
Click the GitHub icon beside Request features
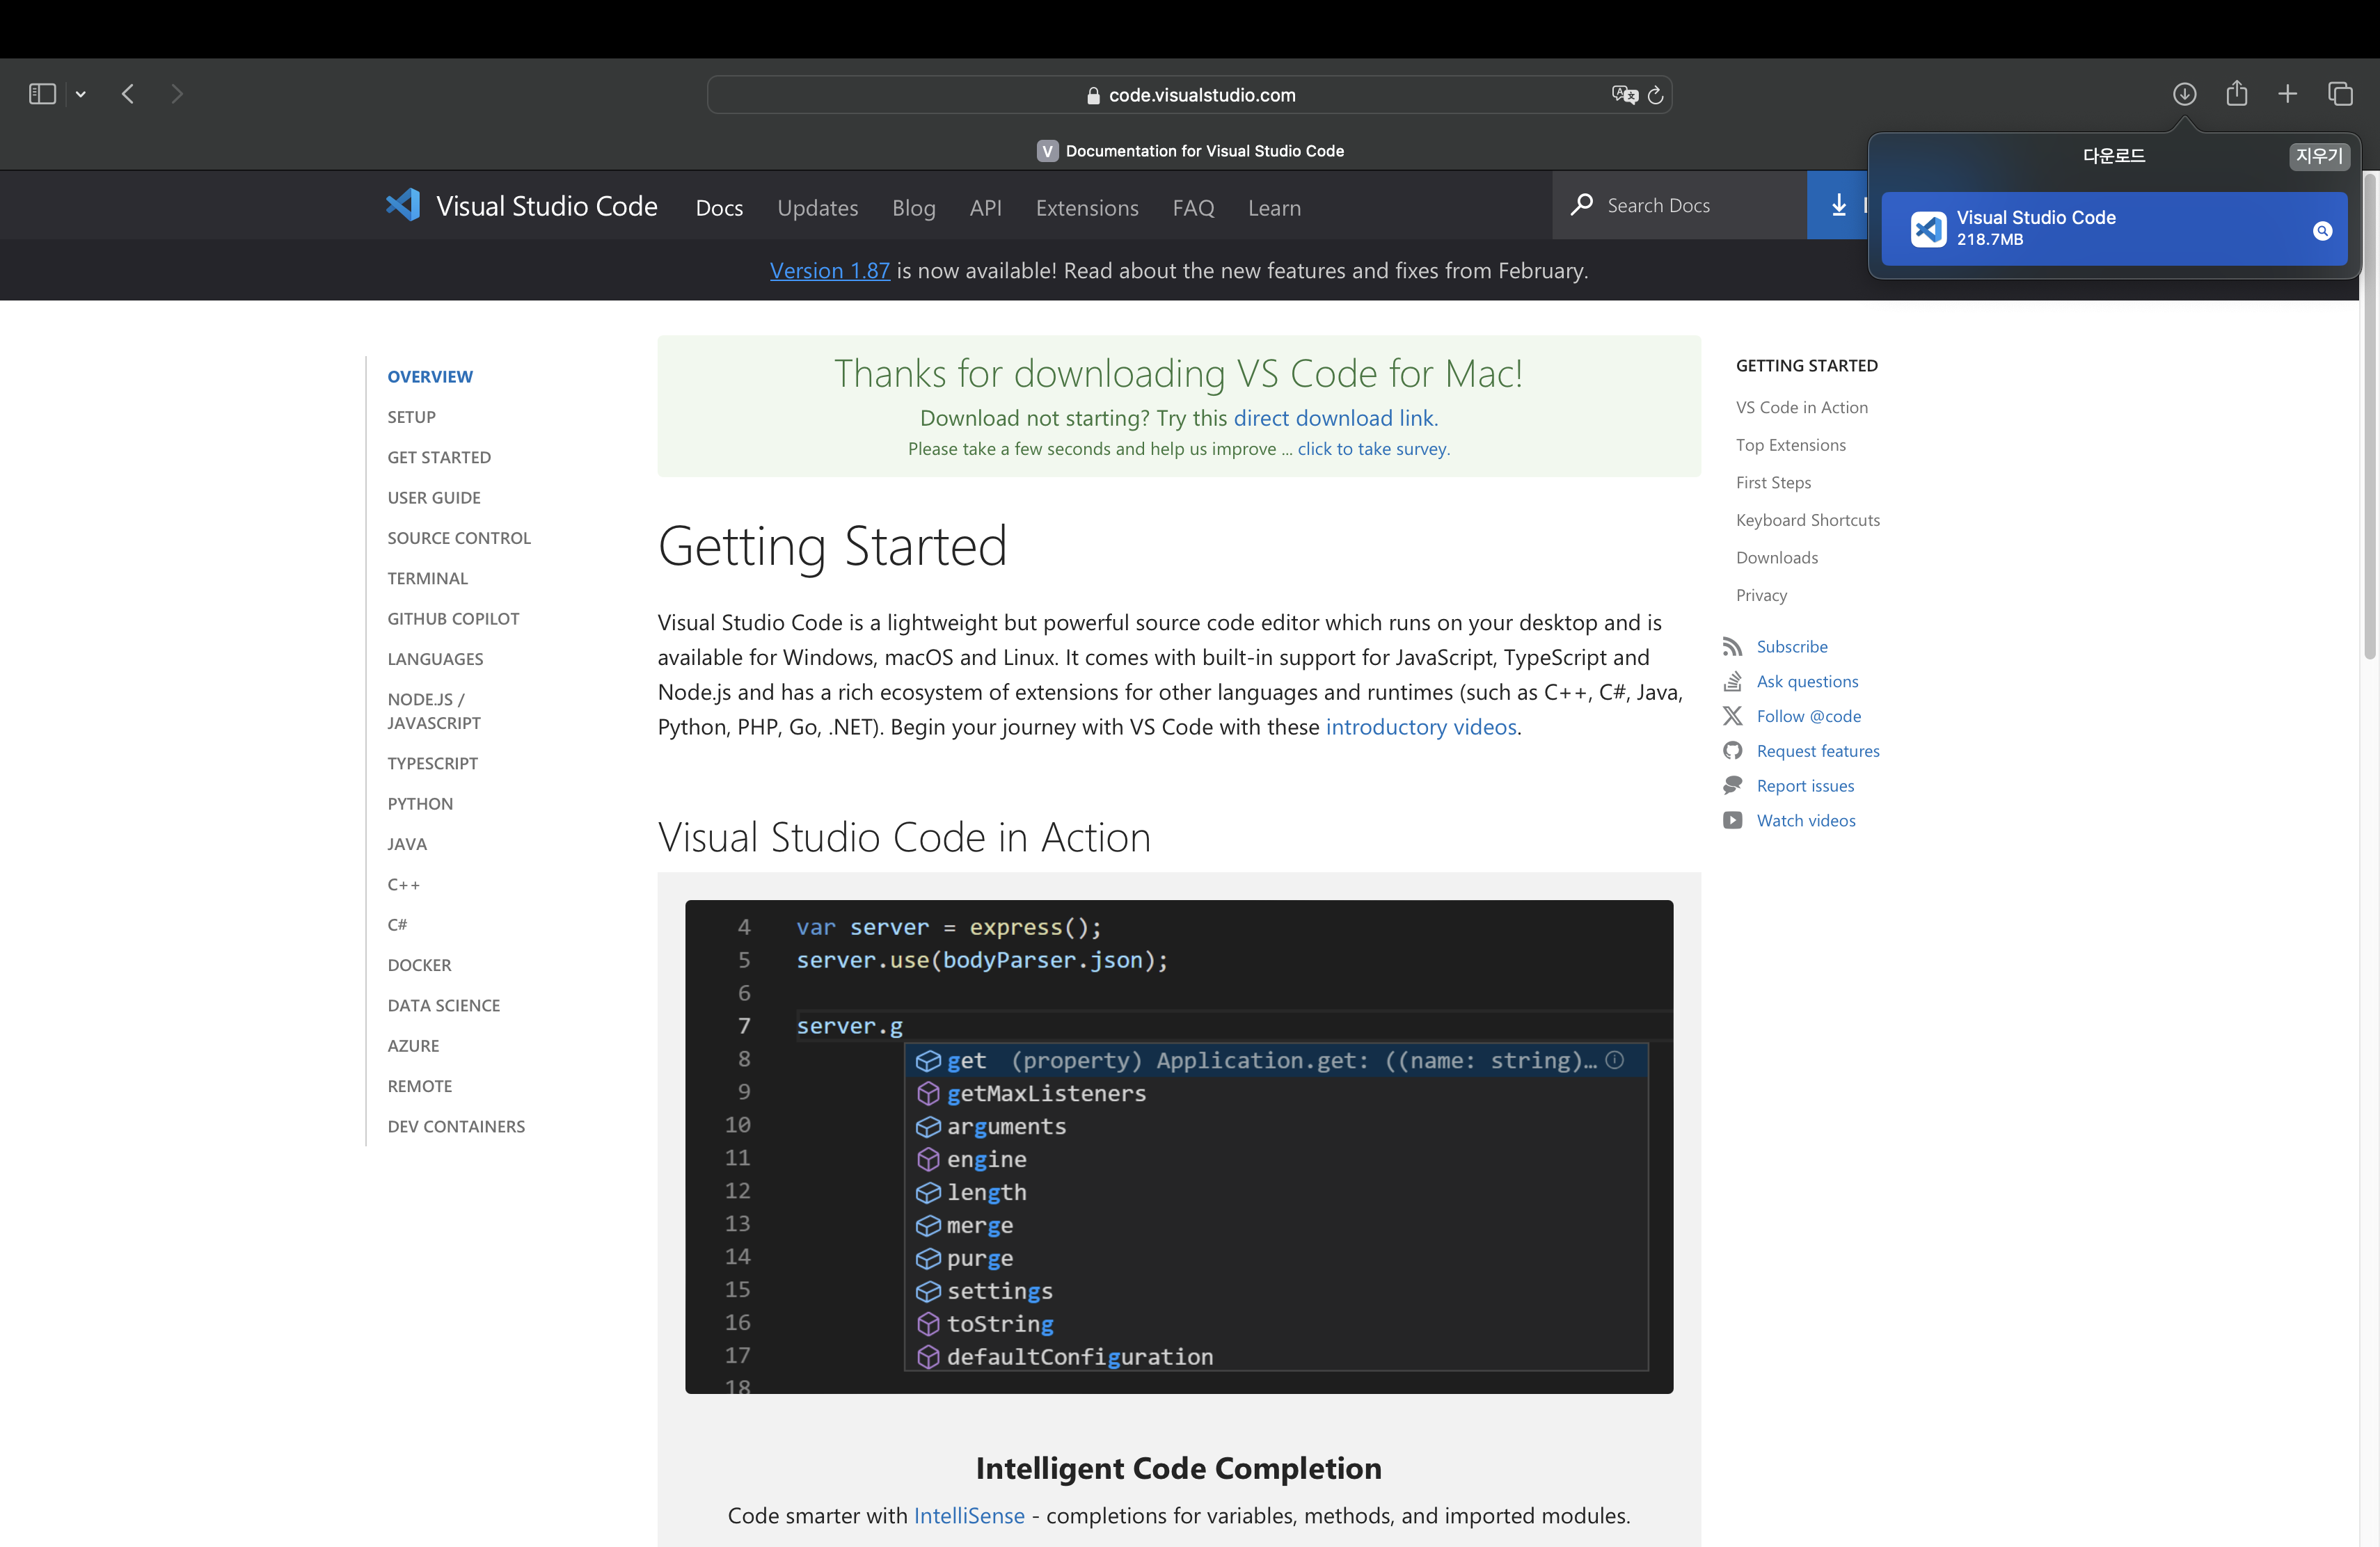pyautogui.click(x=1732, y=751)
